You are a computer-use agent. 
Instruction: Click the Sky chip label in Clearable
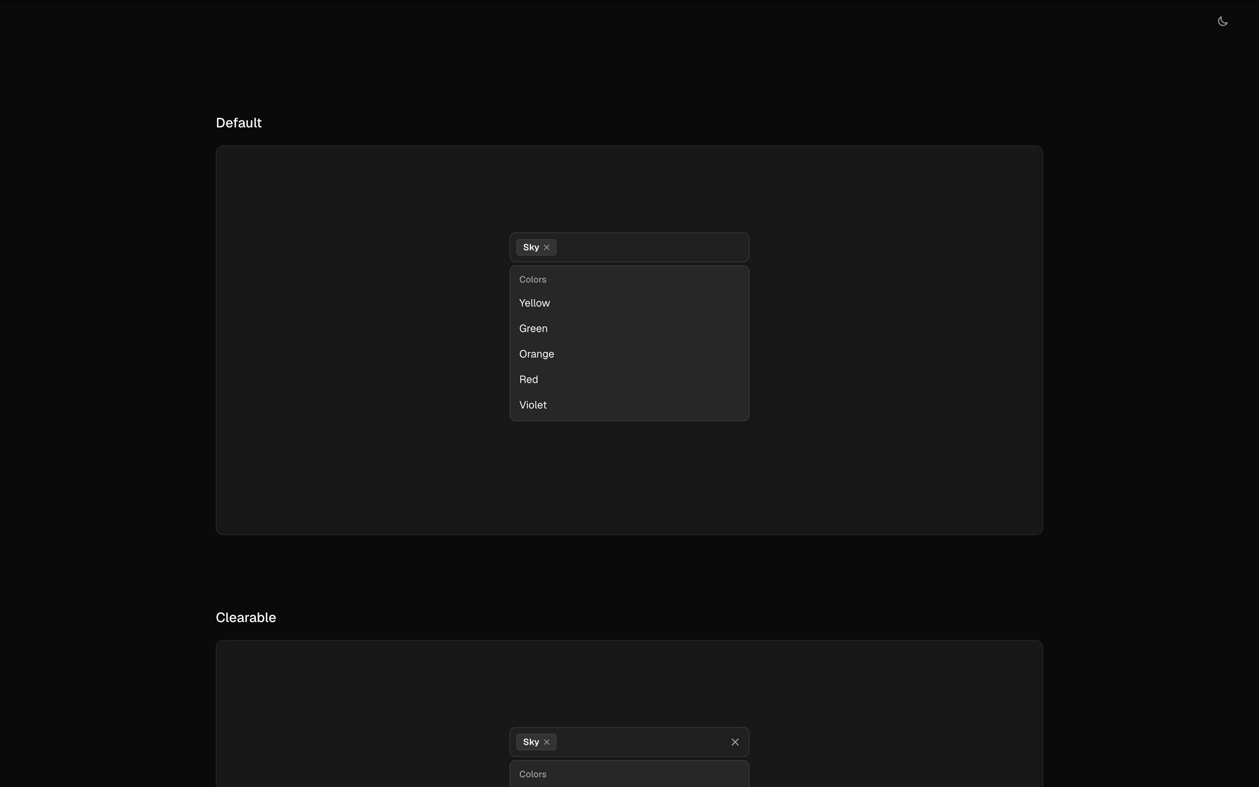click(x=531, y=742)
